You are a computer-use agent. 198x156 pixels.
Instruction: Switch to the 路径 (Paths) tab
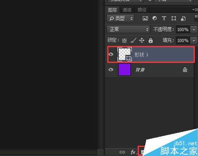point(142,10)
